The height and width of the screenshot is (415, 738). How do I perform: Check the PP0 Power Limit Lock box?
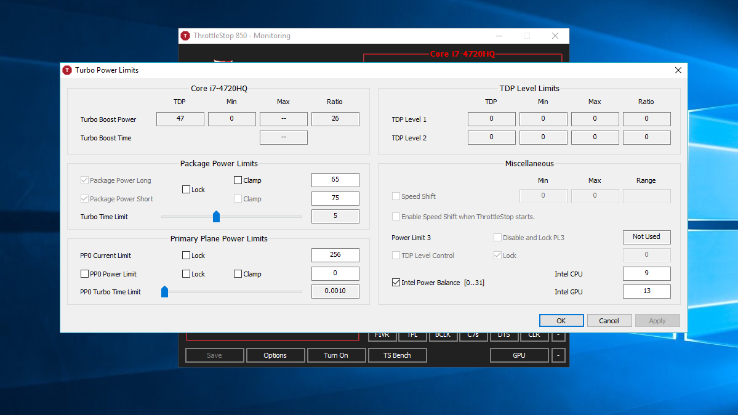[x=187, y=274]
